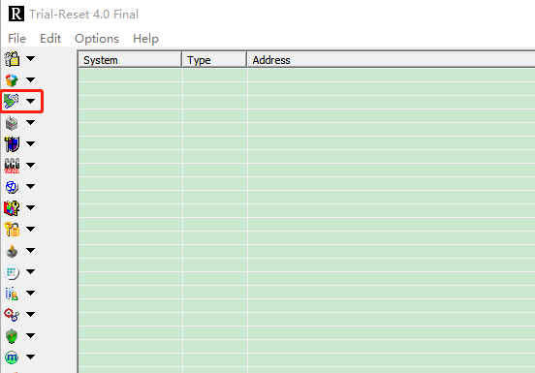The width and height of the screenshot is (535, 373).
Task: Click the gray box with orange stamp icon
Action: (12, 251)
